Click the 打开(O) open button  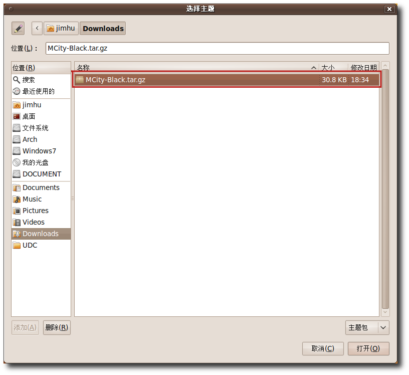[x=368, y=348]
